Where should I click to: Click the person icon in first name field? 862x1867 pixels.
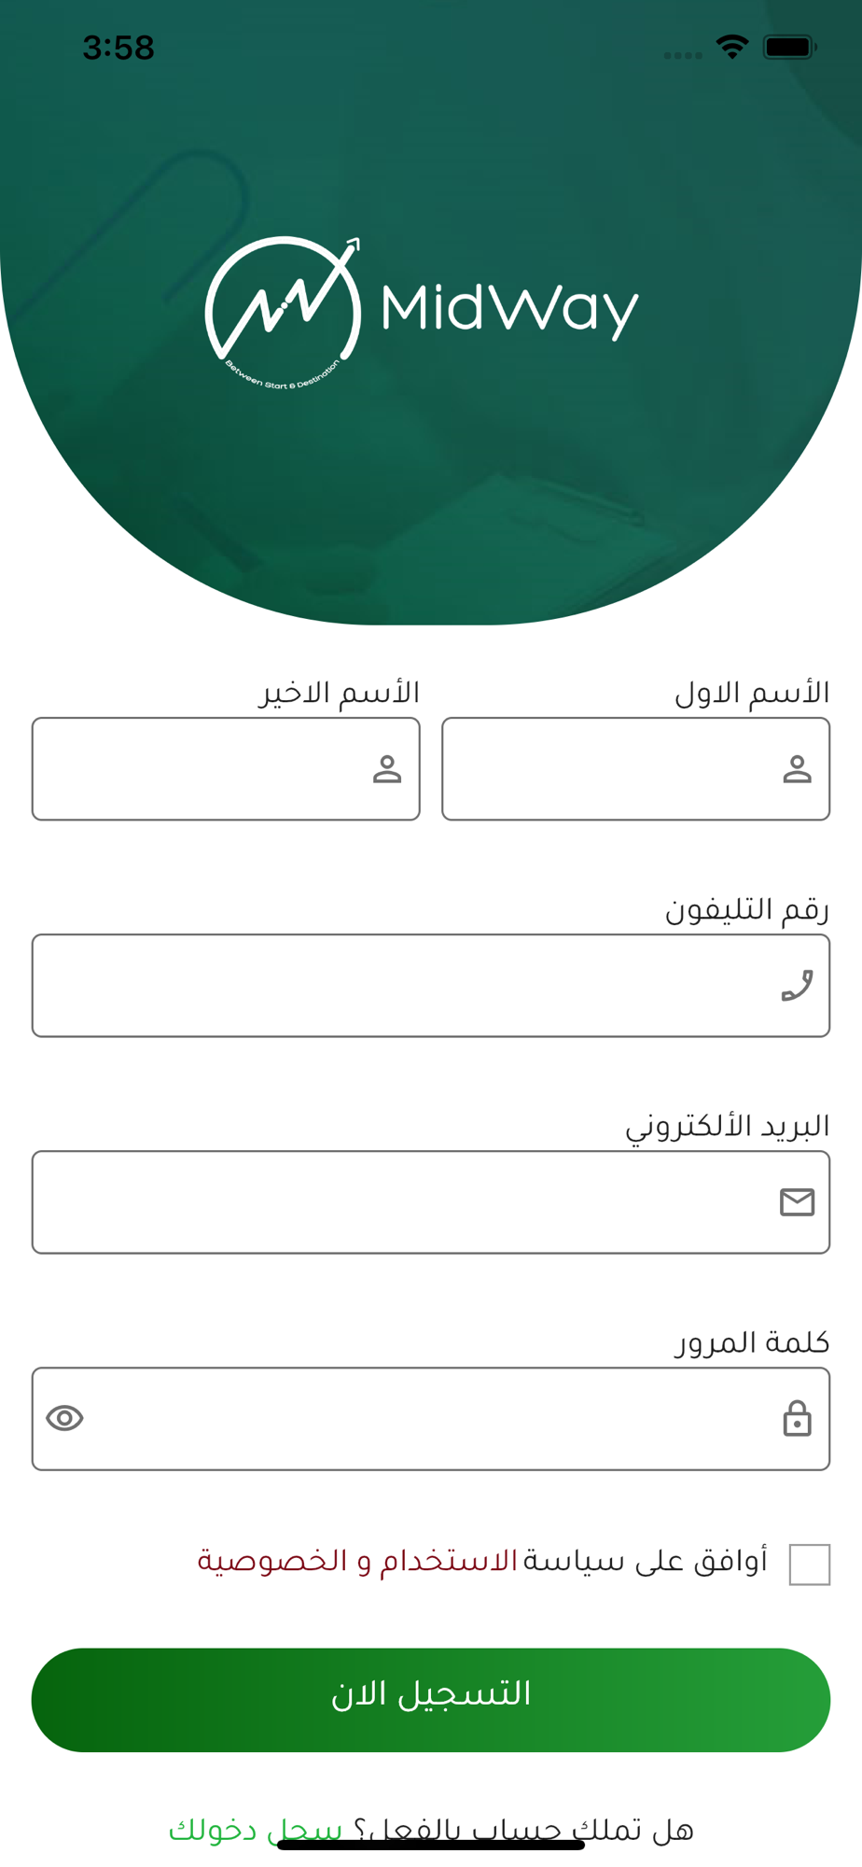coord(797,769)
